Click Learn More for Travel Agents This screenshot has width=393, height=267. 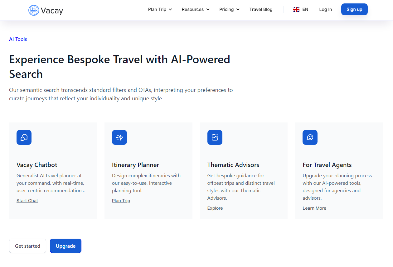pos(314,208)
